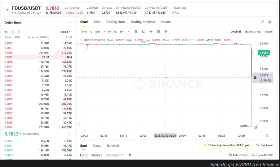
Task: Select ask price 0.9879 row
Action: pyautogui.click(x=38, y=57)
